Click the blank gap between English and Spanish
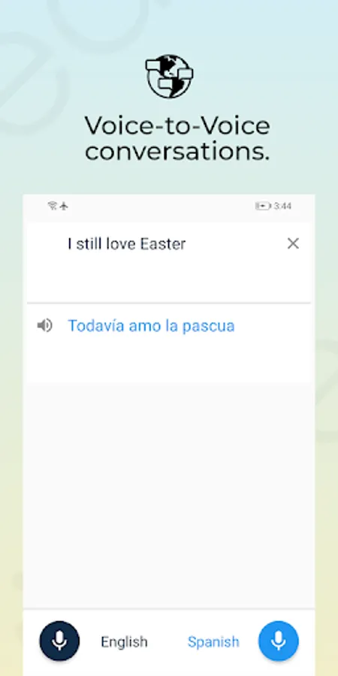Screen dimensions: 338x676 point(167,642)
